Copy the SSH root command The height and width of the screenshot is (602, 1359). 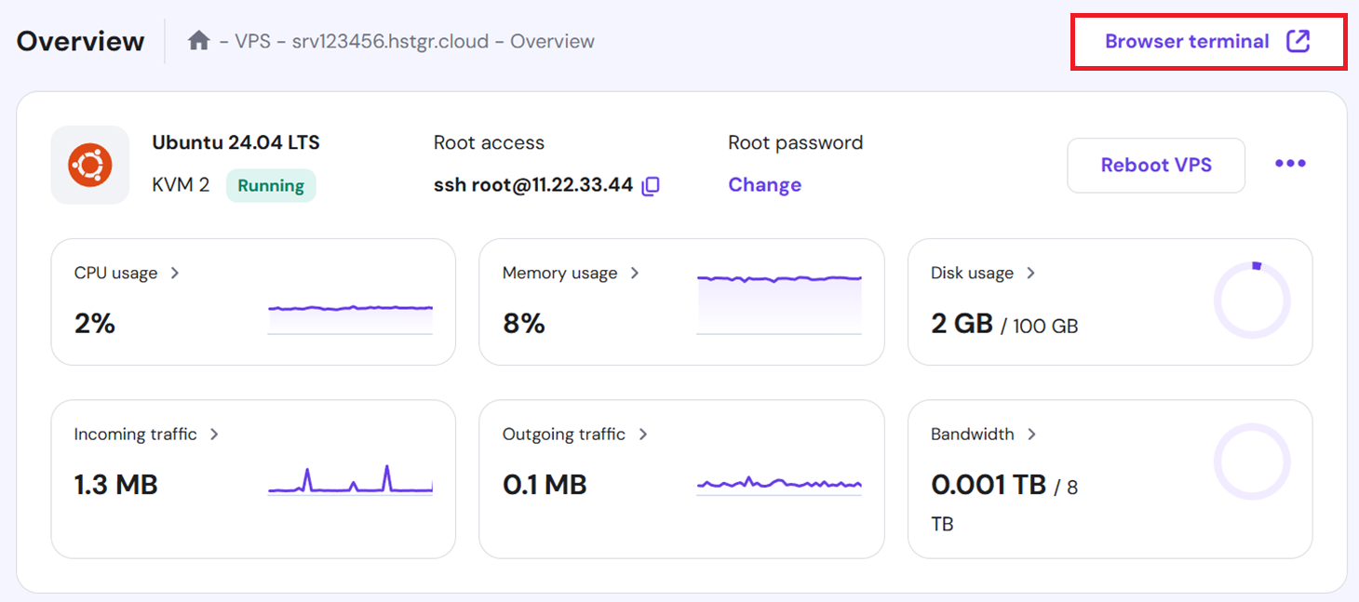[651, 186]
